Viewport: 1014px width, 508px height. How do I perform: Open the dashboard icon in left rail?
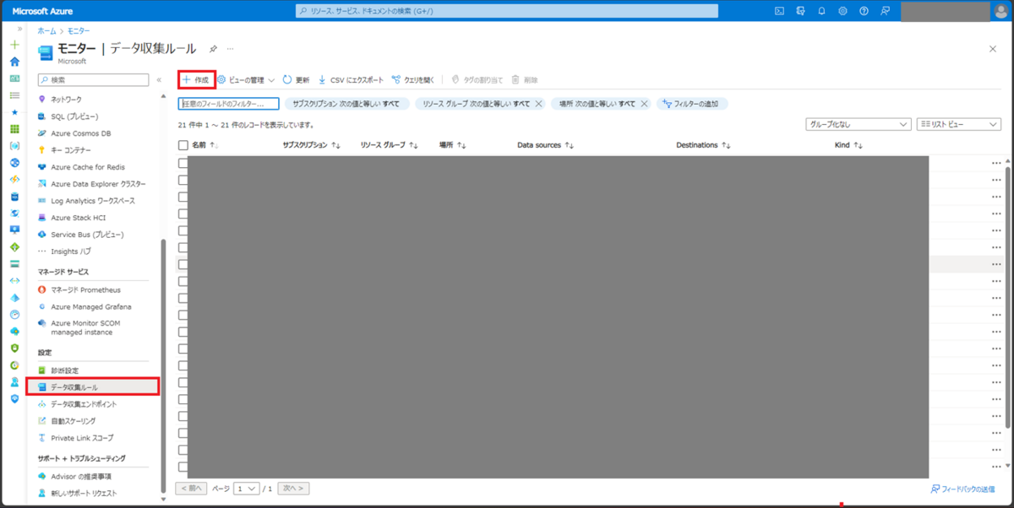tap(14, 78)
